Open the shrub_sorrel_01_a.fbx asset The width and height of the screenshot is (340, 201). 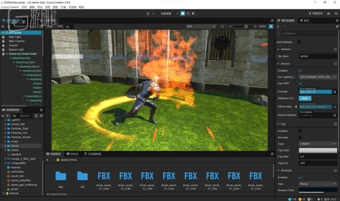[x=104, y=179]
